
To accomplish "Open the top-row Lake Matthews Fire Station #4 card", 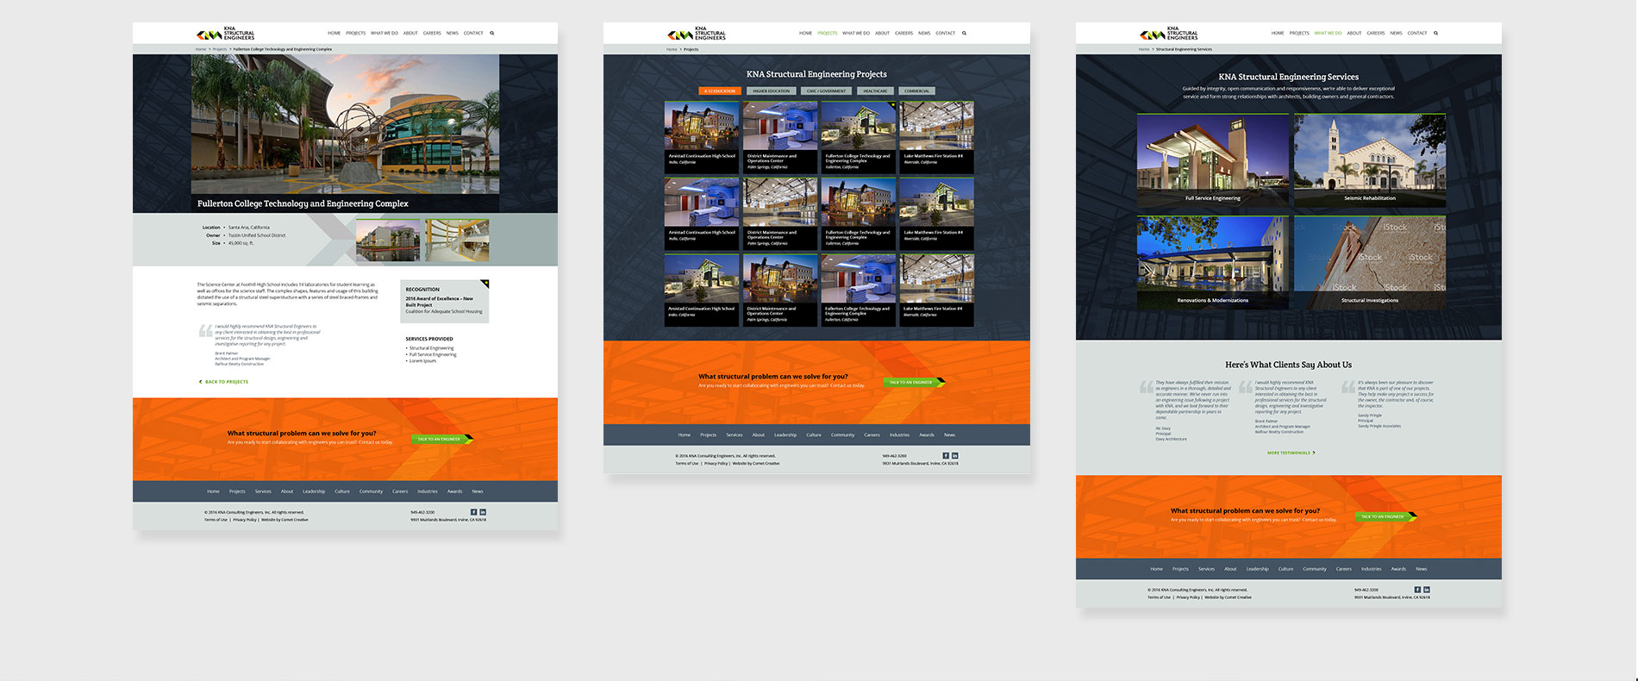I will (937, 137).
